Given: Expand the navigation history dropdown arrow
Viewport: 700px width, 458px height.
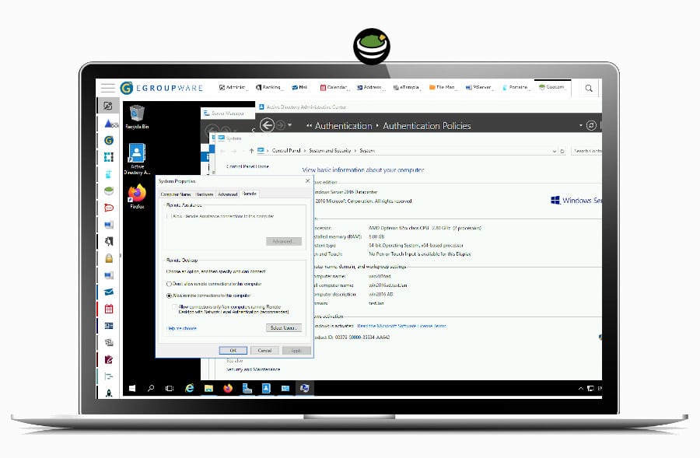Looking at the screenshot, I should 290,125.
